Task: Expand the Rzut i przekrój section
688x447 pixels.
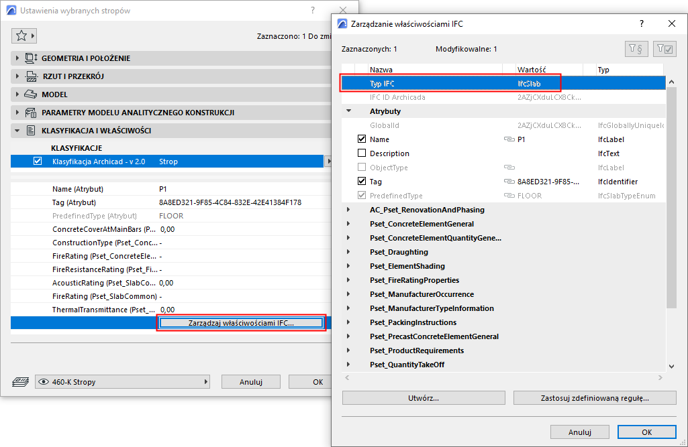Action: click(17, 76)
